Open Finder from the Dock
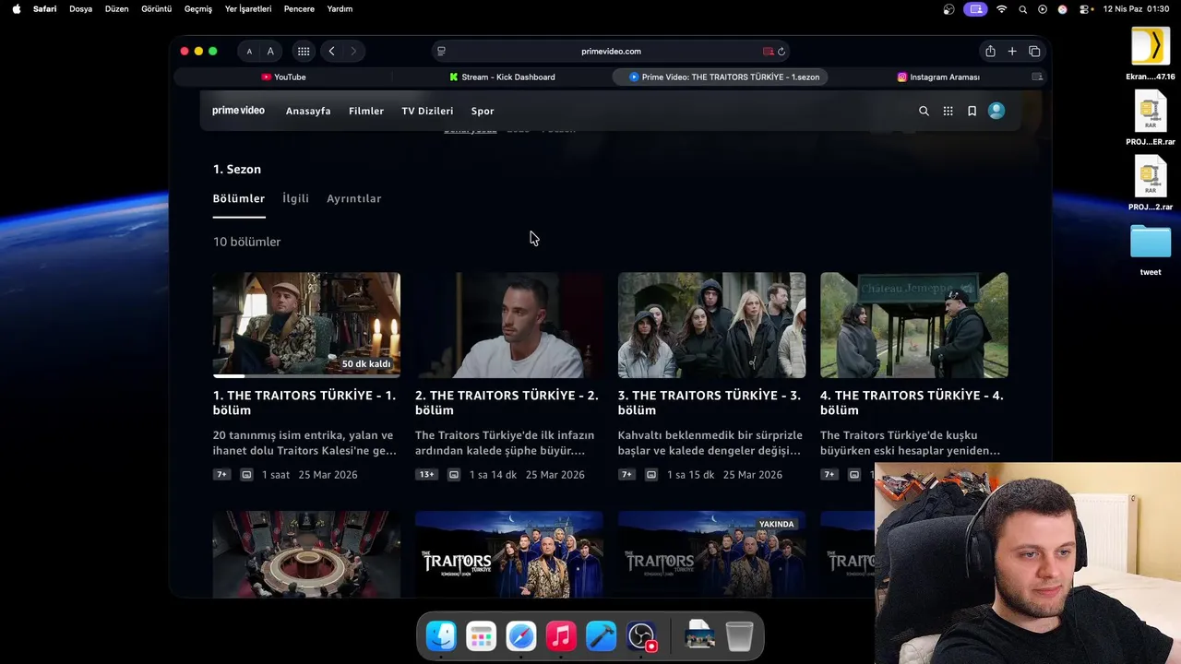The image size is (1181, 664). click(441, 636)
